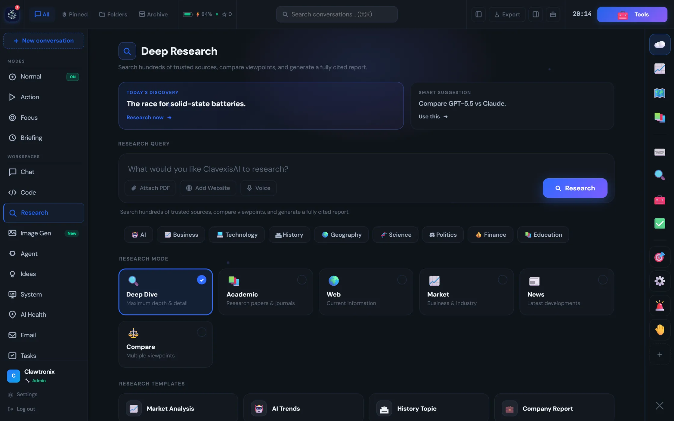The height and width of the screenshot is (421, 674).
Task: Activate Briefing mode in sidebar
Action: (x=44, y=137)
